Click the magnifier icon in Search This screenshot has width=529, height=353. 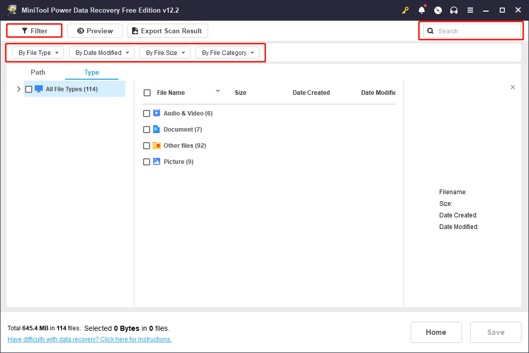(430, 31)
